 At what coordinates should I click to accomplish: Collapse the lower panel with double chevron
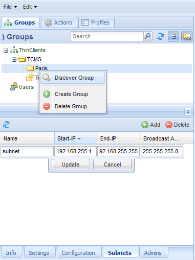[188, 112]
